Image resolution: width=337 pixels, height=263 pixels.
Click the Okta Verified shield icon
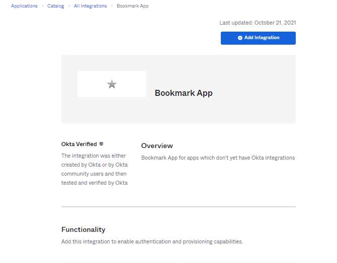pyautogui.click(x=101, y=144)
